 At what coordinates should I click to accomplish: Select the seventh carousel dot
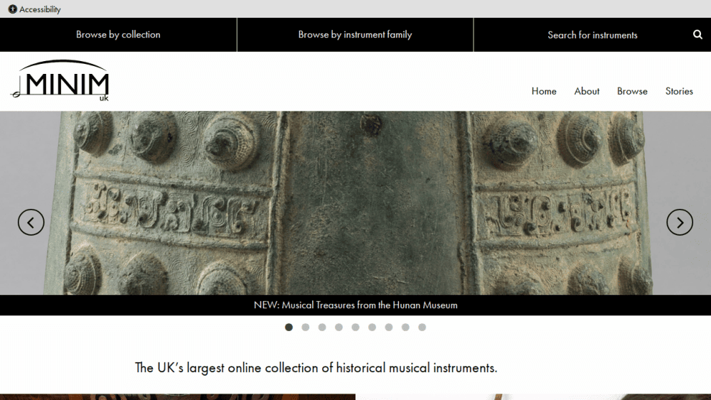[x=389, y=327]
